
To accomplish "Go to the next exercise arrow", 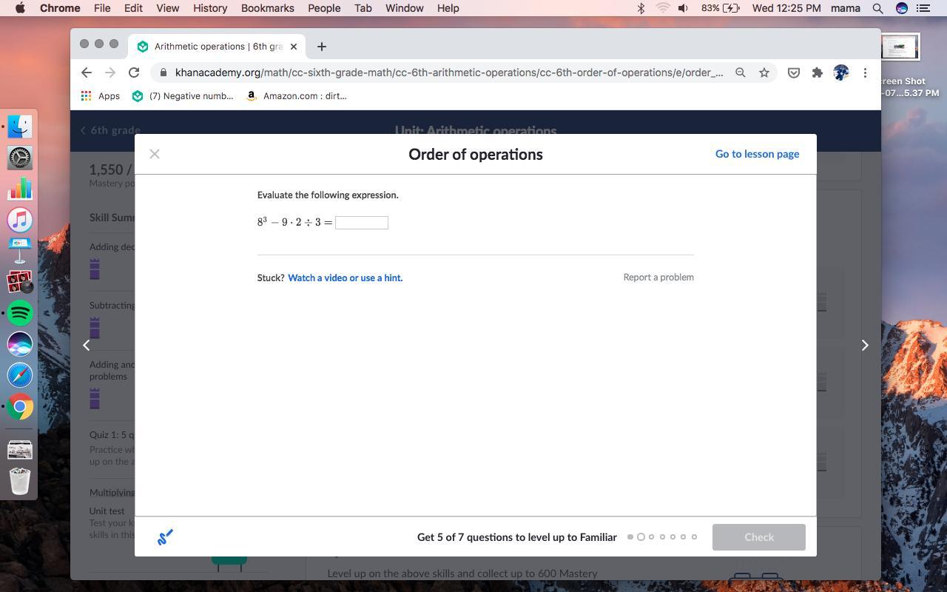I will [x=864, y=345].
